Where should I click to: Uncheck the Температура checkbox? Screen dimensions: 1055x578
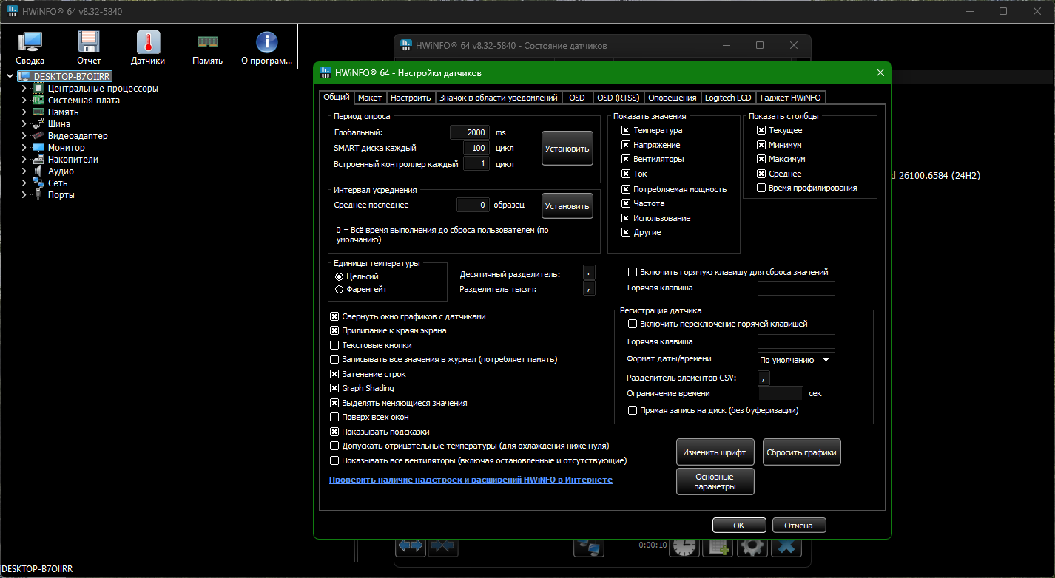(626, 131)
